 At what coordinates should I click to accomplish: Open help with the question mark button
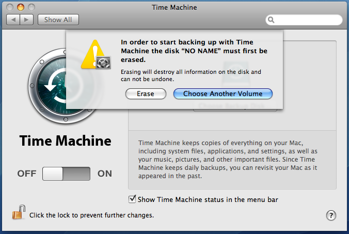331,215
